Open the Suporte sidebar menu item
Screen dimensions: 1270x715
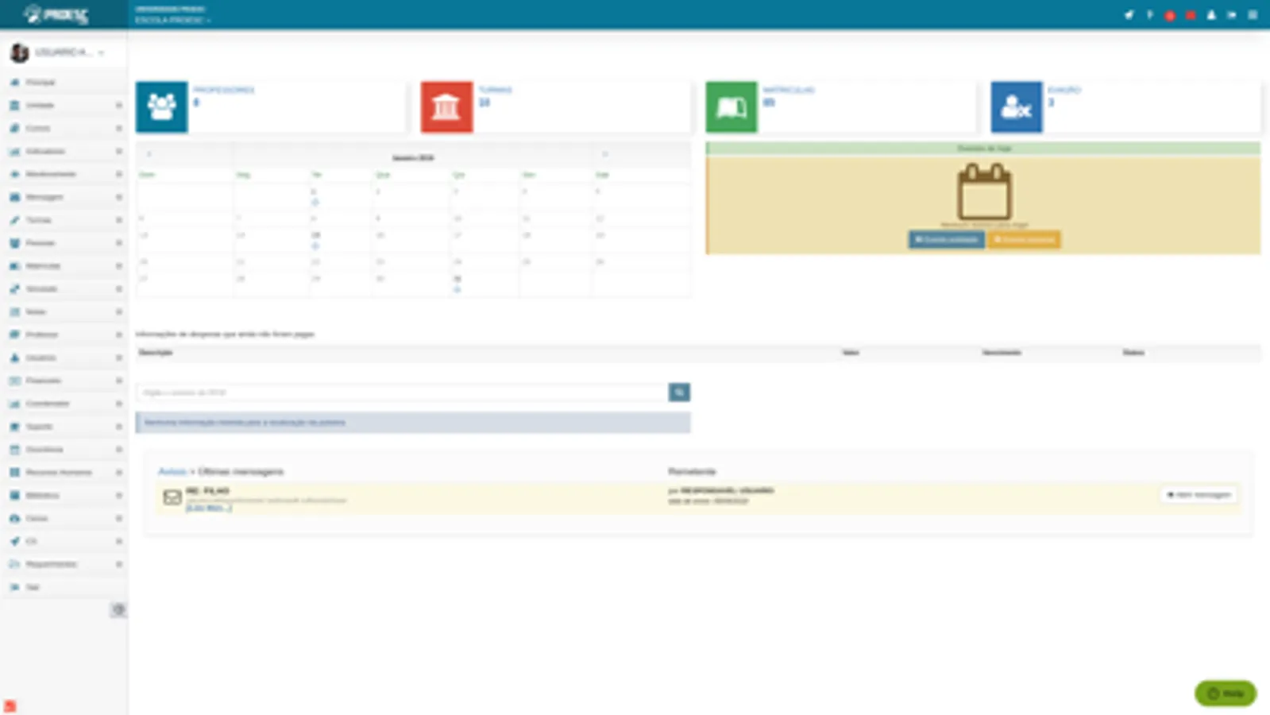pos(64,427)
